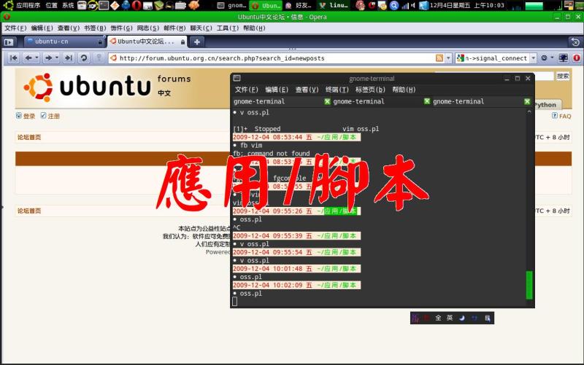
Task: Expand the address bar dropdown arrow
Action: pyautogui.click(x=448, y=58)
